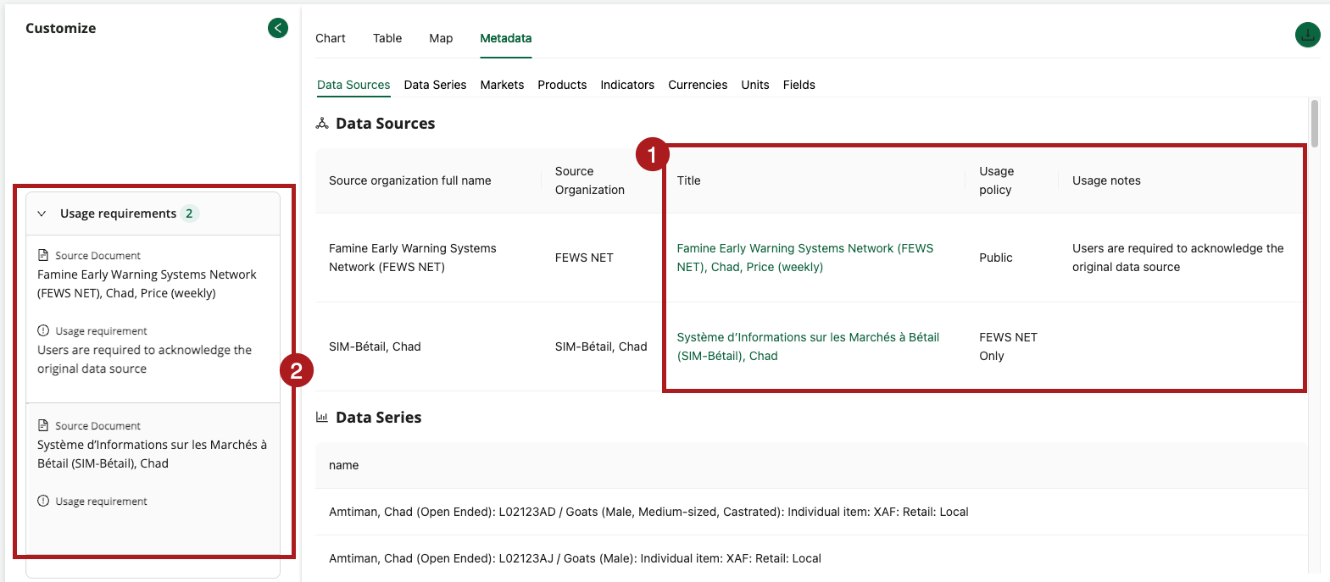The width and height of the screenshot is (1330, 582).
Task: Click the Usage notes column header
Action: (x=1106, y=180)
